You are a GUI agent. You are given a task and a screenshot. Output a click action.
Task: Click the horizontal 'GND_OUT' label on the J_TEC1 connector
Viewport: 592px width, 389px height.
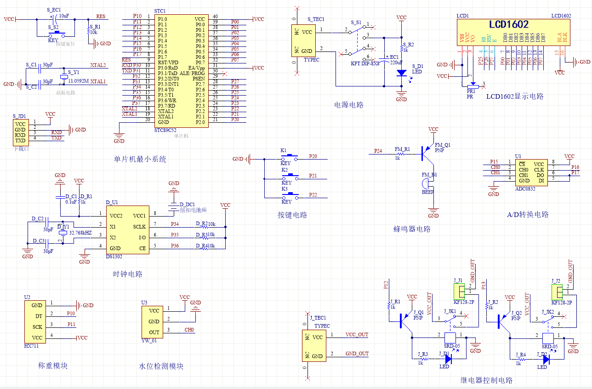pos(357,354)
